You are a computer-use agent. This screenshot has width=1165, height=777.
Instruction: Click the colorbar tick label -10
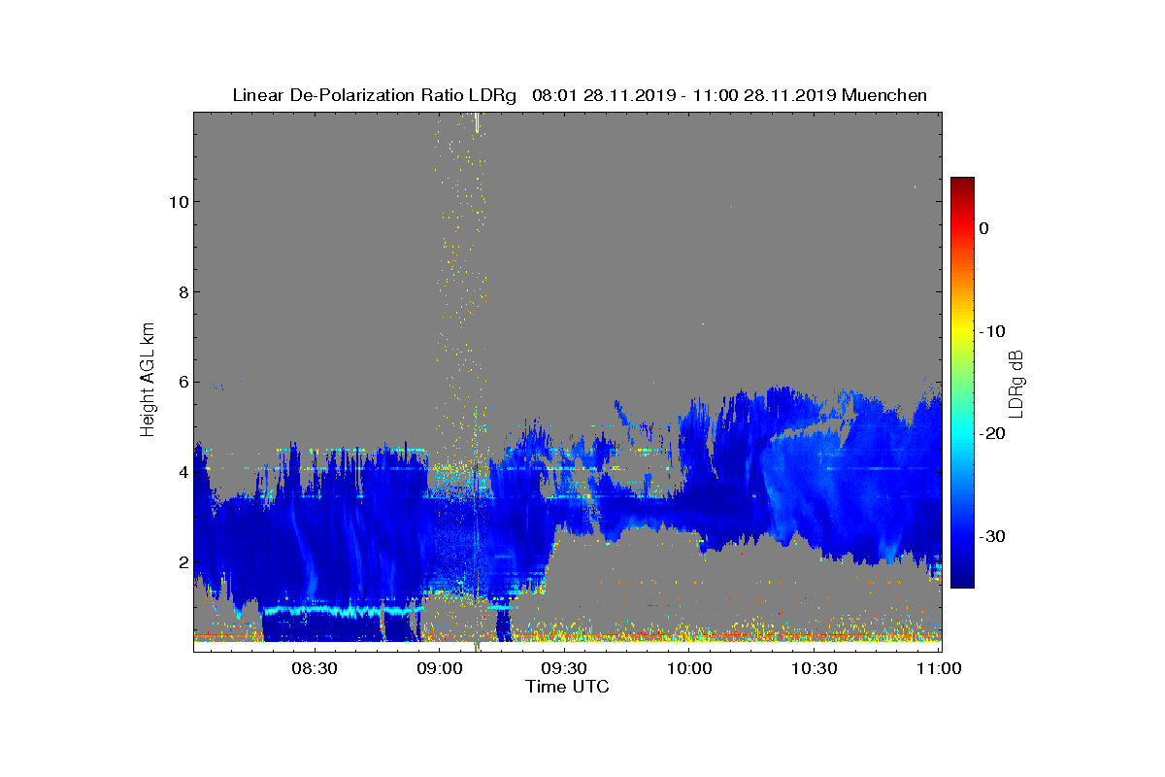coord(991,331)
